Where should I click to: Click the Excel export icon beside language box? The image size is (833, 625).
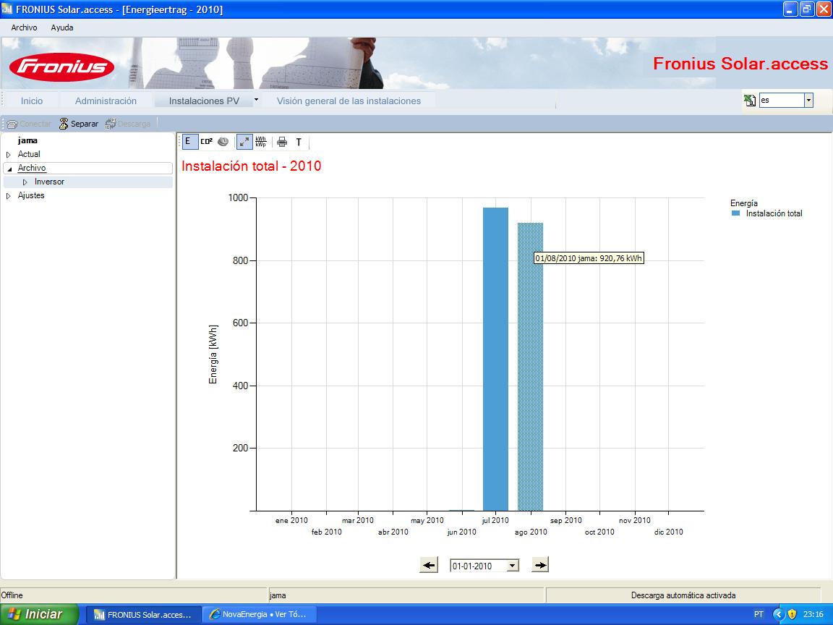pos(750,100)
